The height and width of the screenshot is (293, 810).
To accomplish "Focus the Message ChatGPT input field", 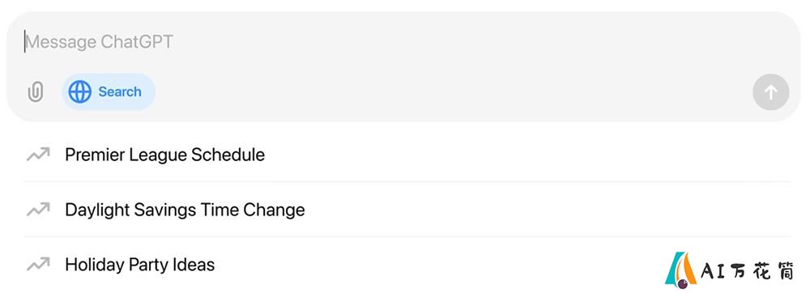I will [403, 42].
